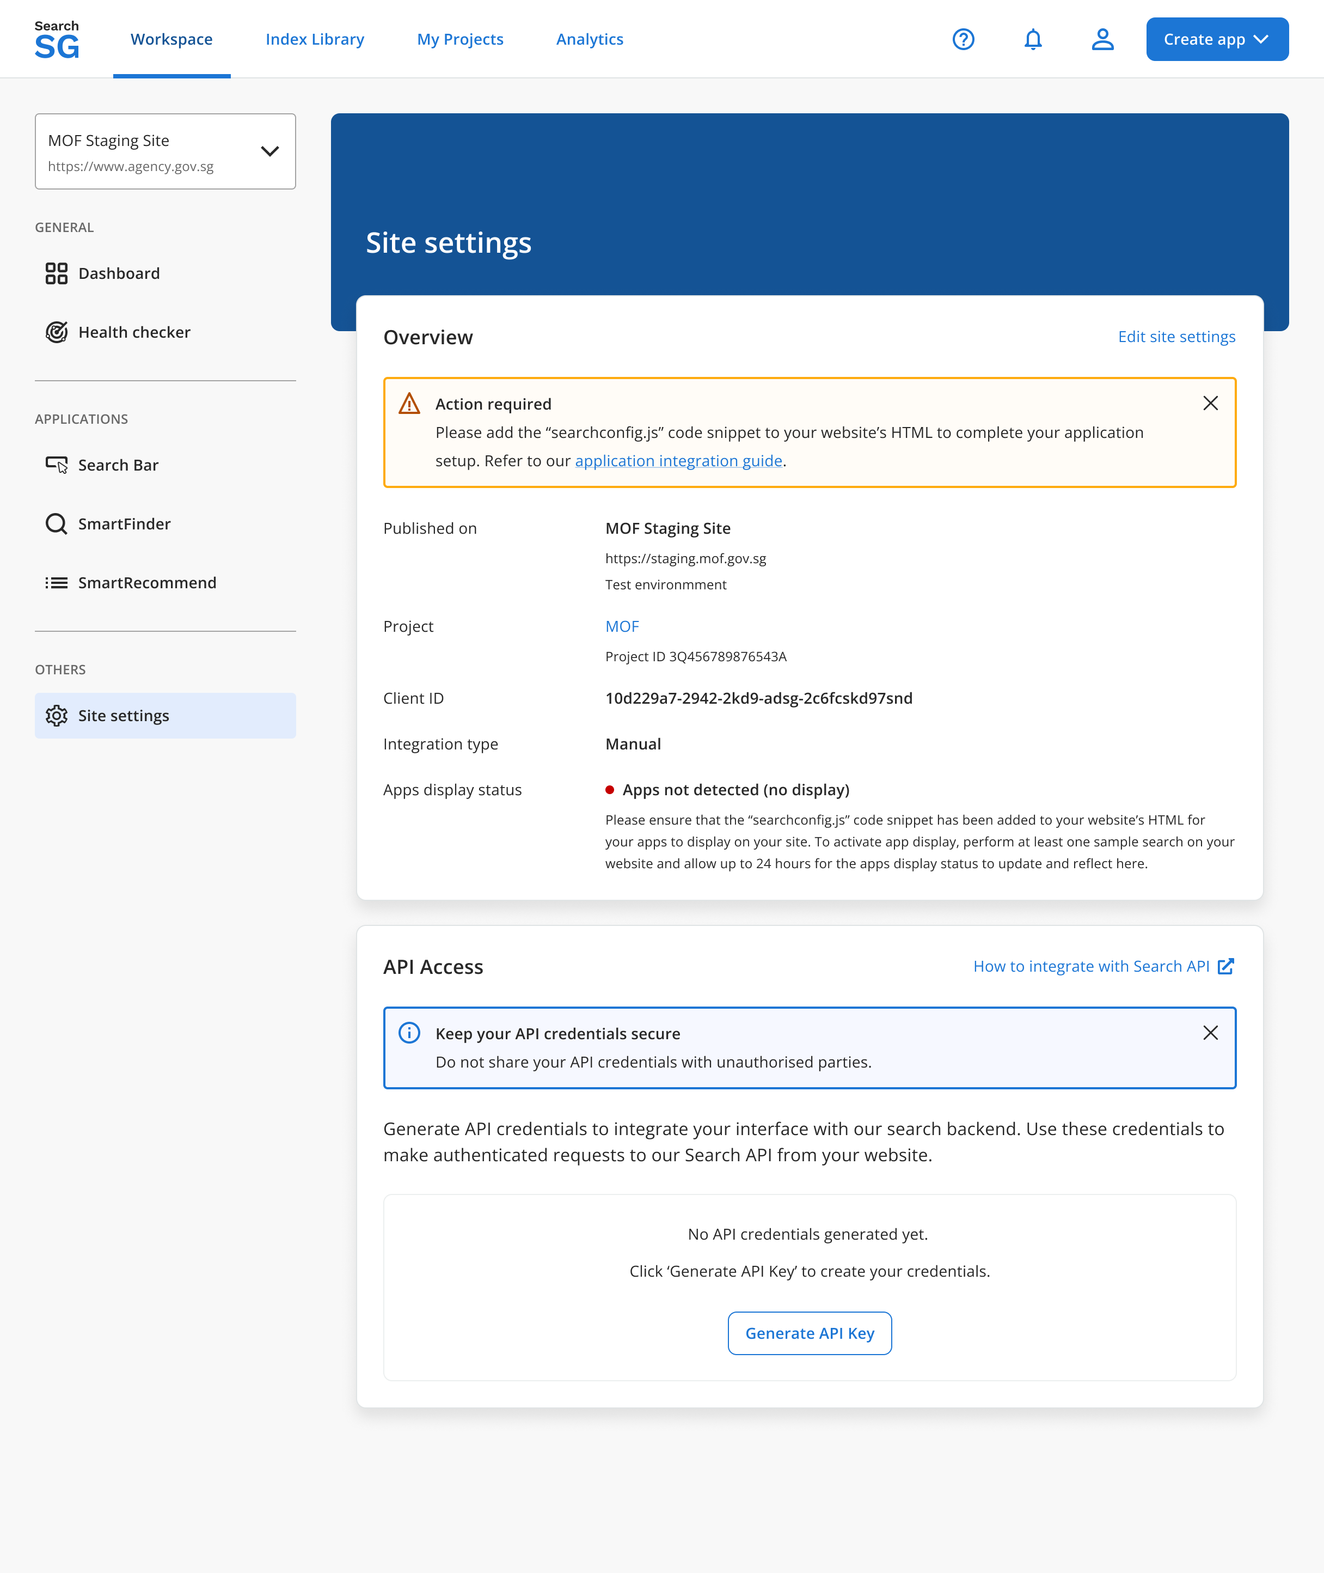Open the application integration guide
This screenshot has height=1573, width=1324.
click(678, 460)
